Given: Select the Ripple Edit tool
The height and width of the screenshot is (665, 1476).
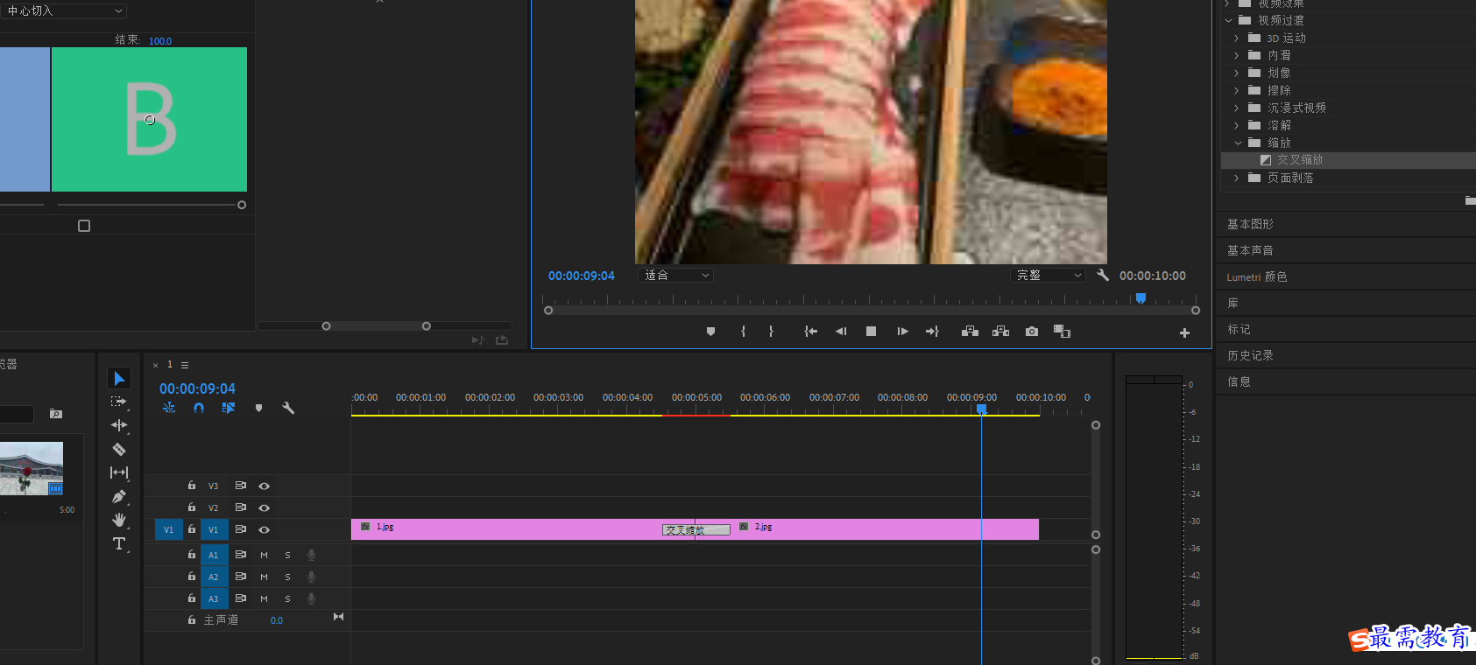Looking at the screenshot, I should (119, 425).
